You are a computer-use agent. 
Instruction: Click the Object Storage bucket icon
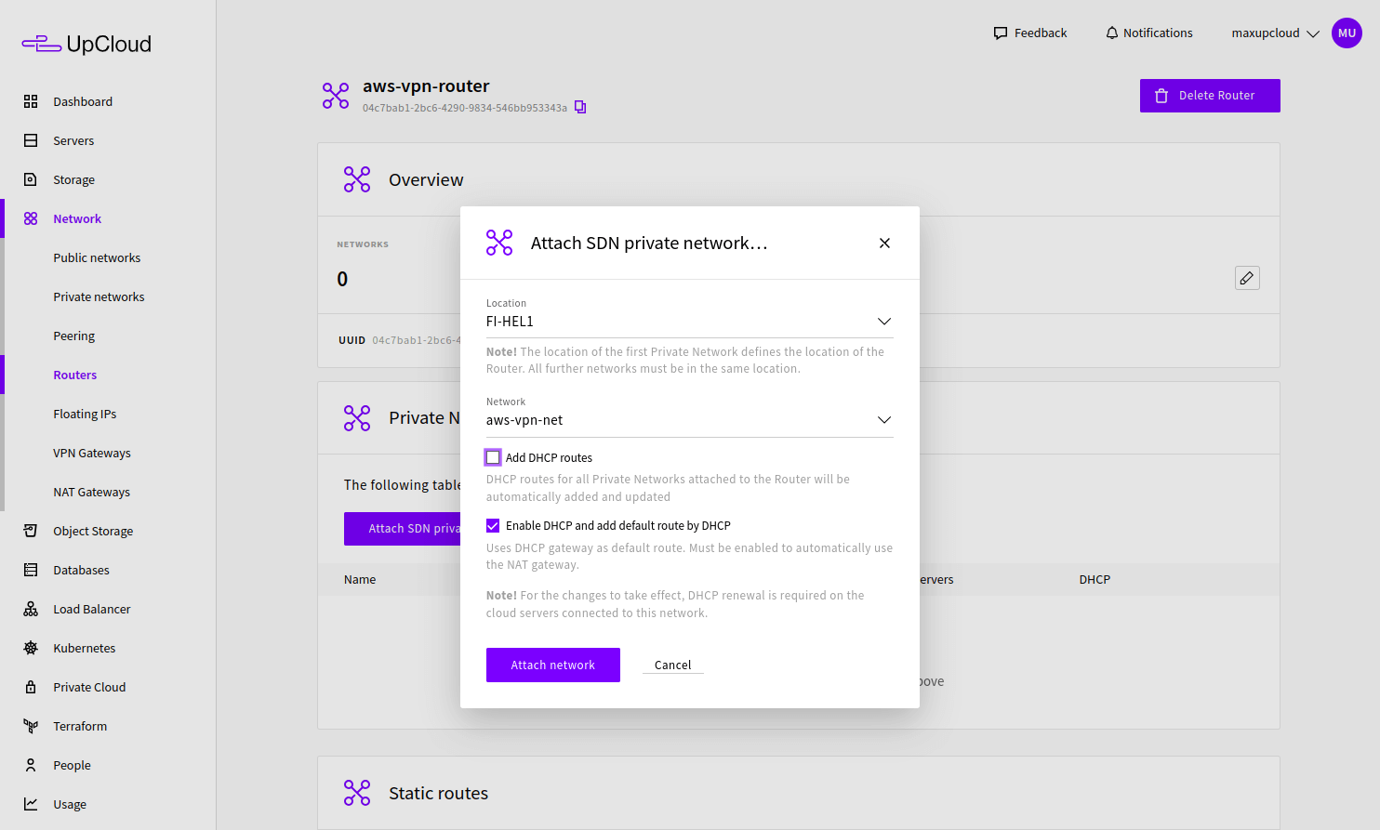pos(31,531)
